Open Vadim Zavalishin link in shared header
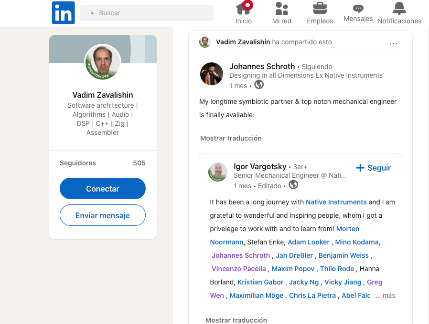The image size is (429, 324). coord(243,42)
